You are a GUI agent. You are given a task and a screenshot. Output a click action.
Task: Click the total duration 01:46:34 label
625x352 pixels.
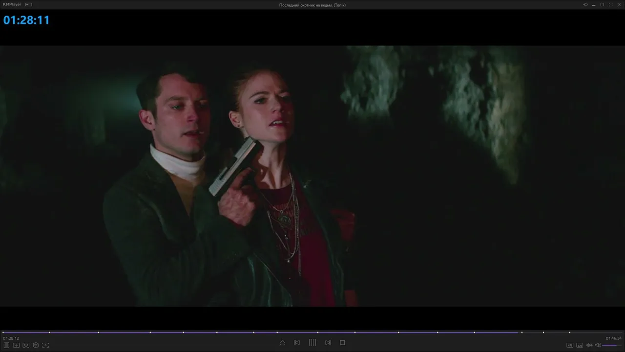coord(614,338)
